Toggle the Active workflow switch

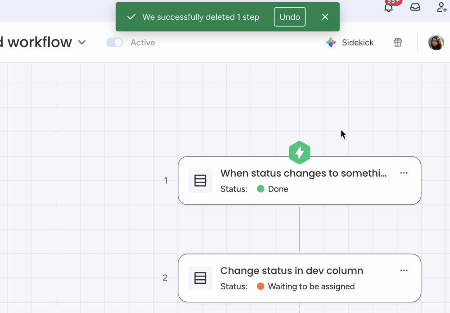coord(115,42)
